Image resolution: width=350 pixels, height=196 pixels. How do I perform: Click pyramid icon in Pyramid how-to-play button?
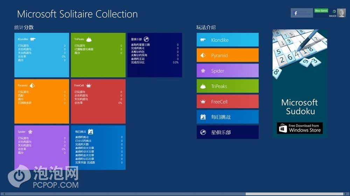pos(203,55)
